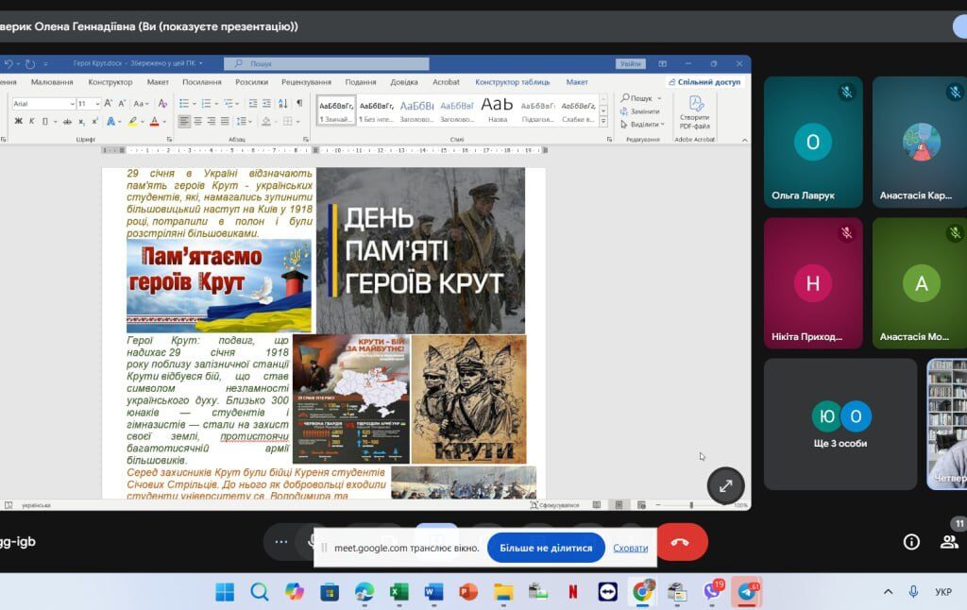Toggle center alignment in paragraph group

coord(198,121)
